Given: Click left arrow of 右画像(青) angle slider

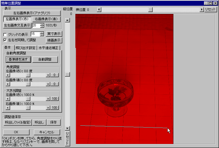Looking at the screenshot, I should tap(8, 84).
